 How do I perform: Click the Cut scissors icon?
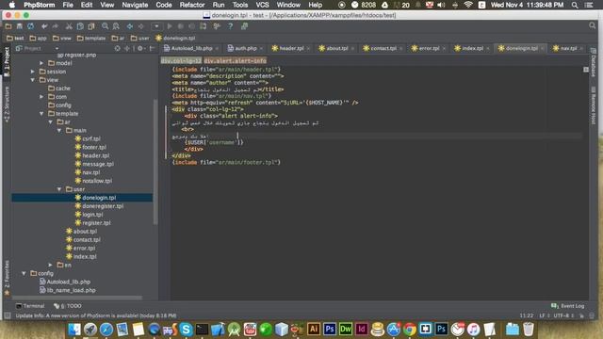click(69, 26)
